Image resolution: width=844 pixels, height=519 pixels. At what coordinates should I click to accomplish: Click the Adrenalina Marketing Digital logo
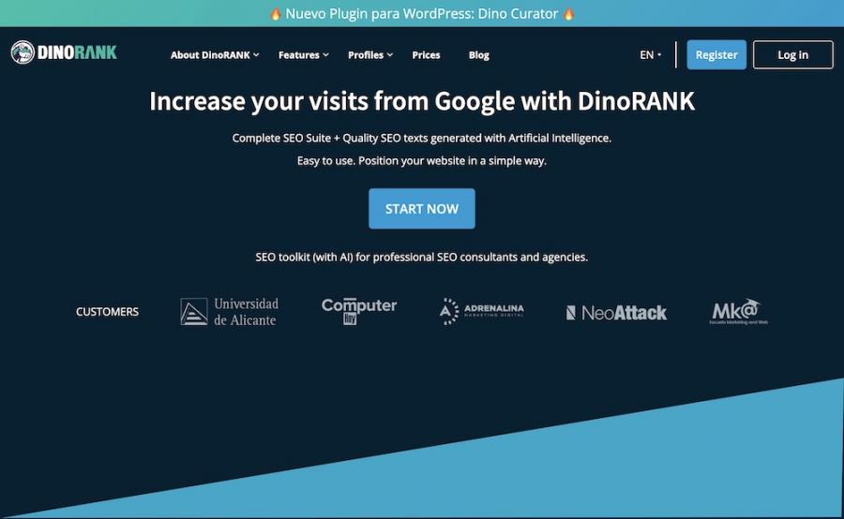point(481,311)
